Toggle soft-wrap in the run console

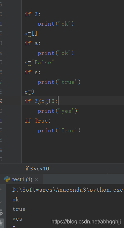coord(1,212)
